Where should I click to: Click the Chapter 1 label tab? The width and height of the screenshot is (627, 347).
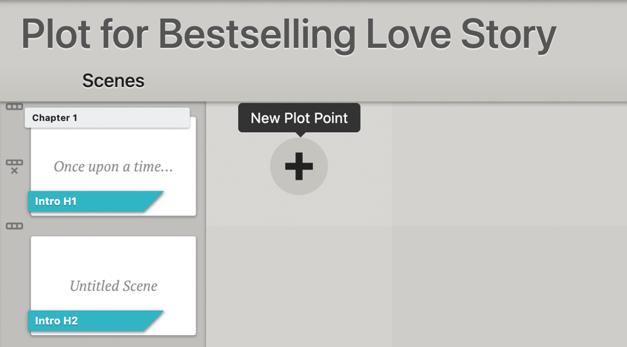[107, 118]
